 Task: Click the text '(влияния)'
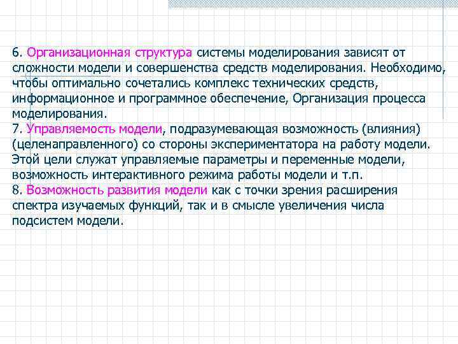click(391, 129)
